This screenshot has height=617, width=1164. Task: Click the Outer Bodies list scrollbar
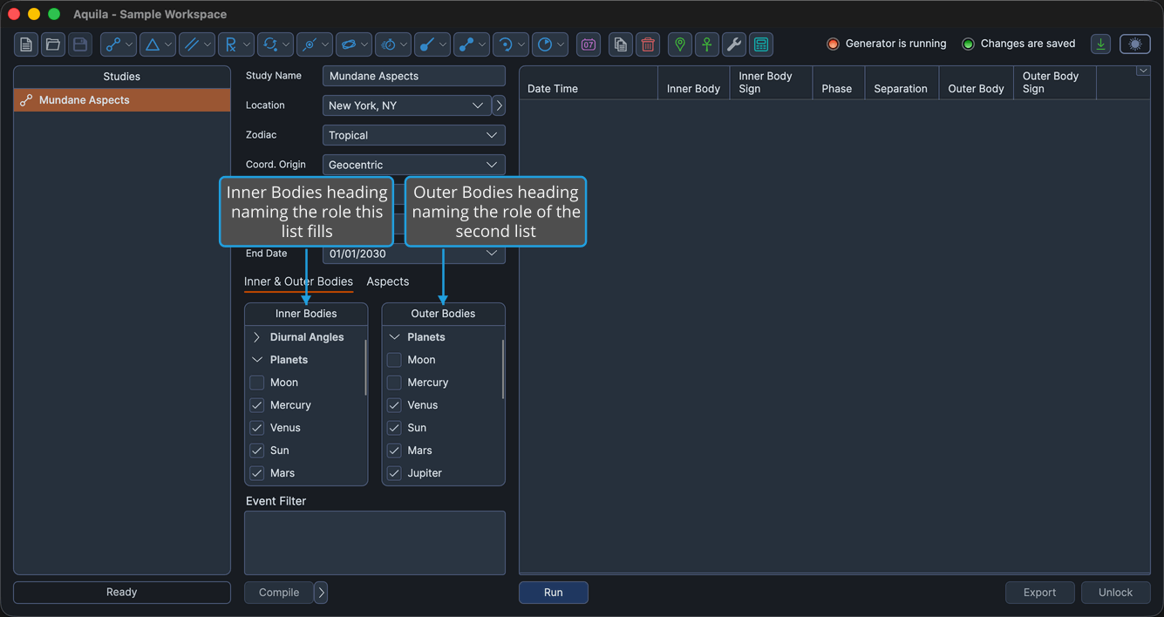tap(503, 370)
